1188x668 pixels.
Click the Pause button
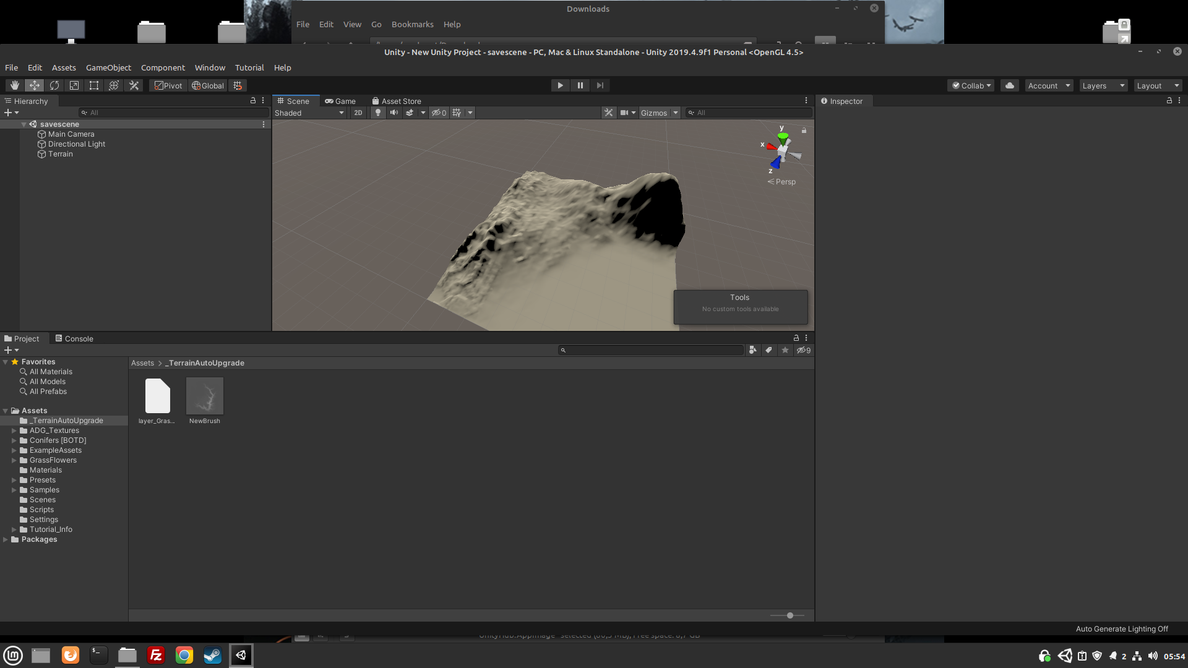click(x=580, y=85)
